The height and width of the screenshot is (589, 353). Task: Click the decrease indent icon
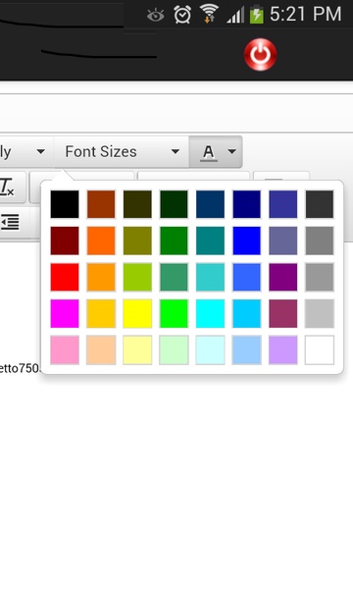coord(10,222)
